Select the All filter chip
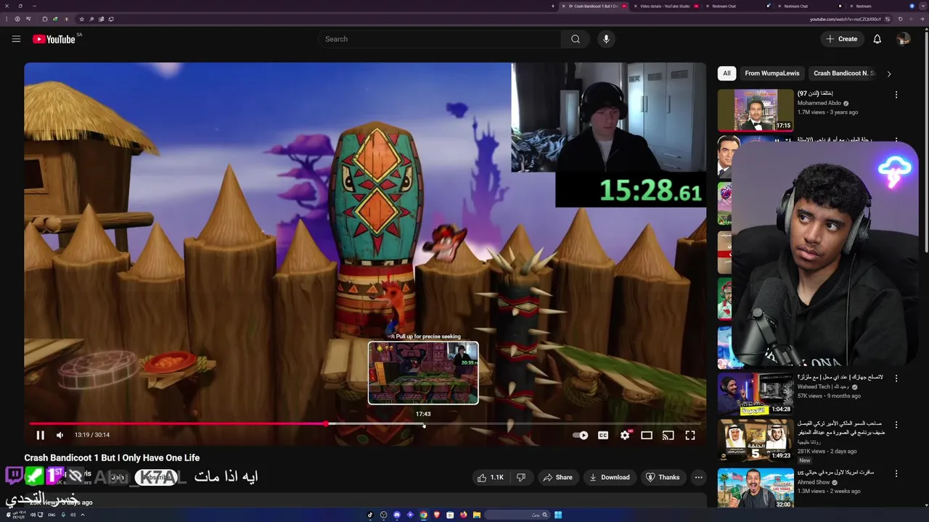 727,73
